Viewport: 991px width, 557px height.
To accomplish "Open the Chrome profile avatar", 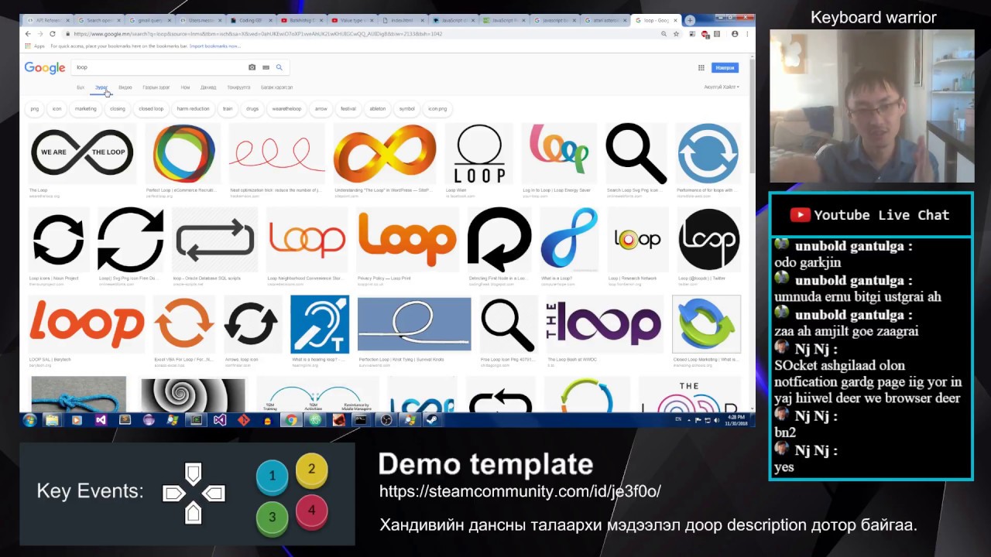I will [735, 34].
